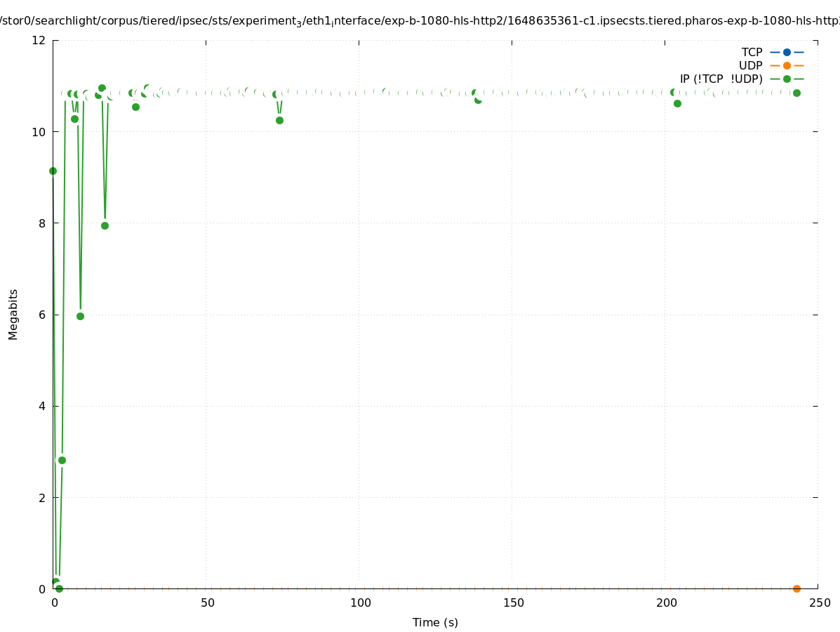Click the 12 tick on the Megabits axis
Viewport: 840px width, 632px height.
pos(40,40)
